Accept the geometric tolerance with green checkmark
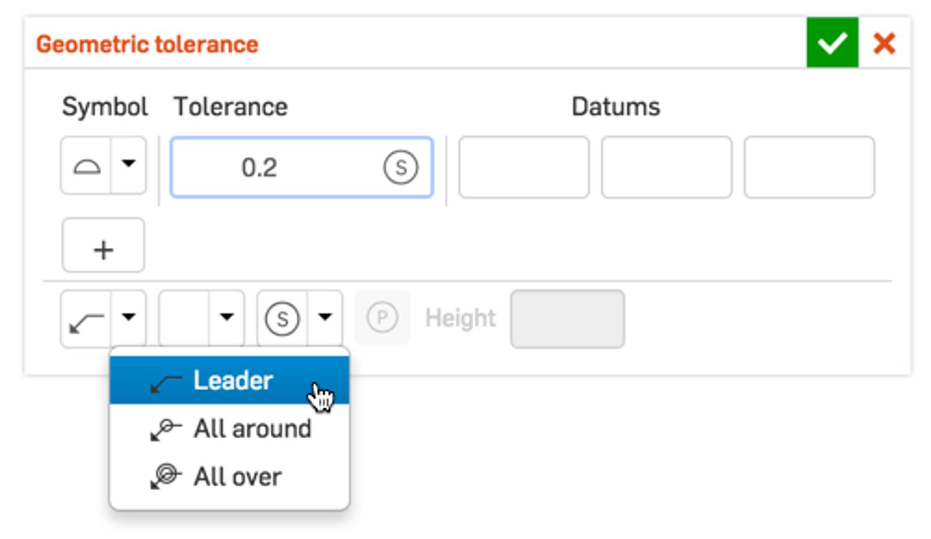This screenshot has height=539, width=931. coord(831,42)
